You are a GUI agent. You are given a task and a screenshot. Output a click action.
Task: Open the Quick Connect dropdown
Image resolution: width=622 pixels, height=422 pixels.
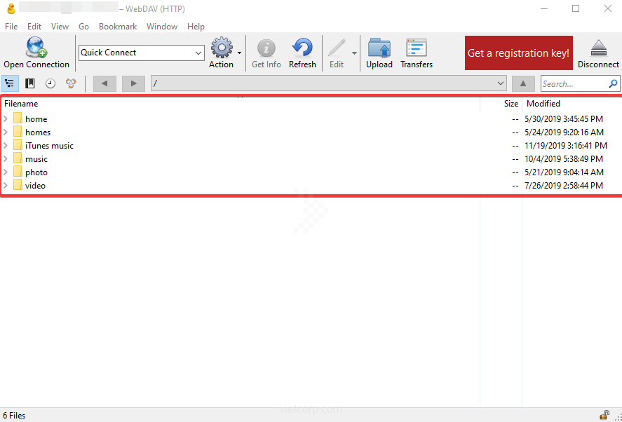coord(198,53)
